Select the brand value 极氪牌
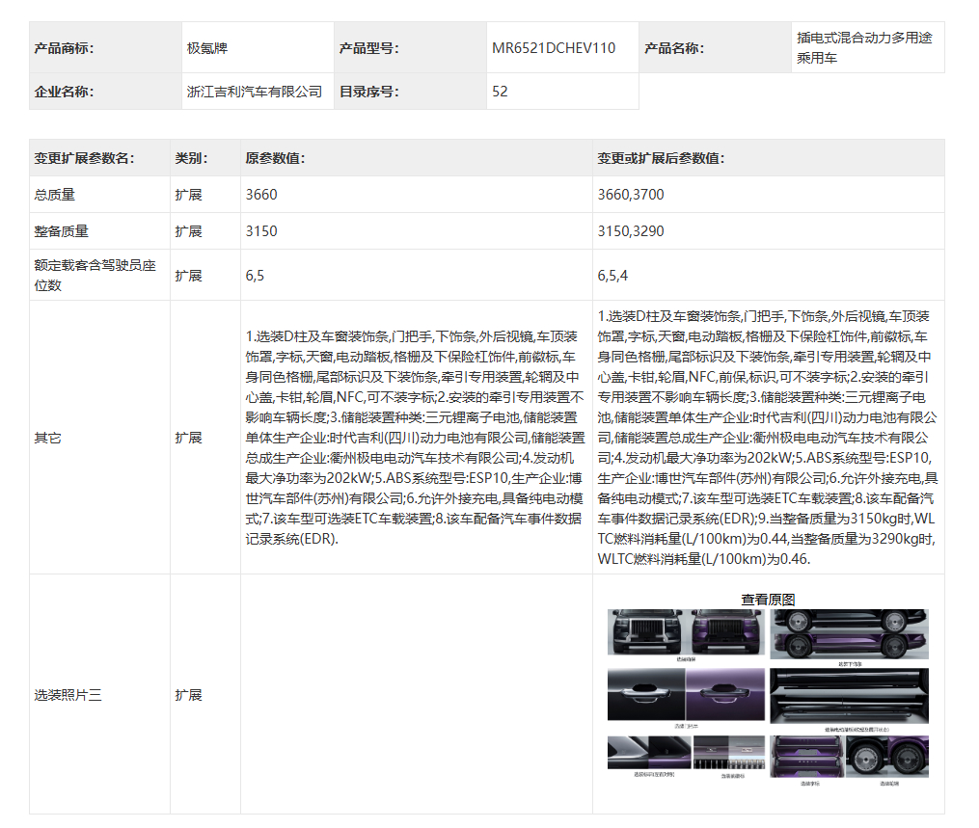Image resolution: width=979 pixels, height=828 pixels. pyautogui.click(x=207, y=48)
